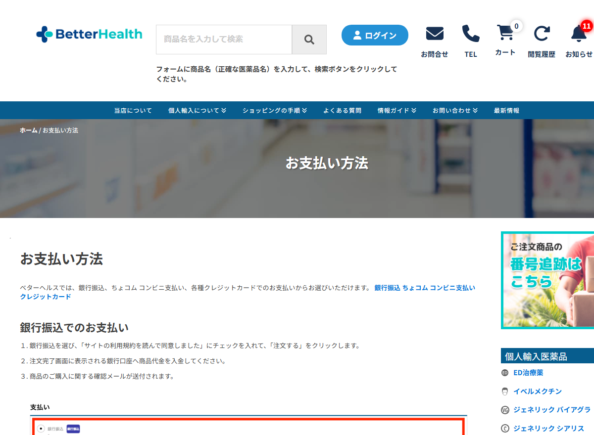
Task: Follow the ちょコム コンビニ支払い anchor link
Action: pyautogui.click(x=439, y=288)
